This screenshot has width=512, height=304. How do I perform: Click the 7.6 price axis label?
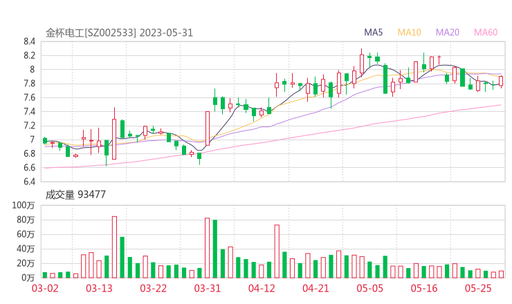point(29,97)
